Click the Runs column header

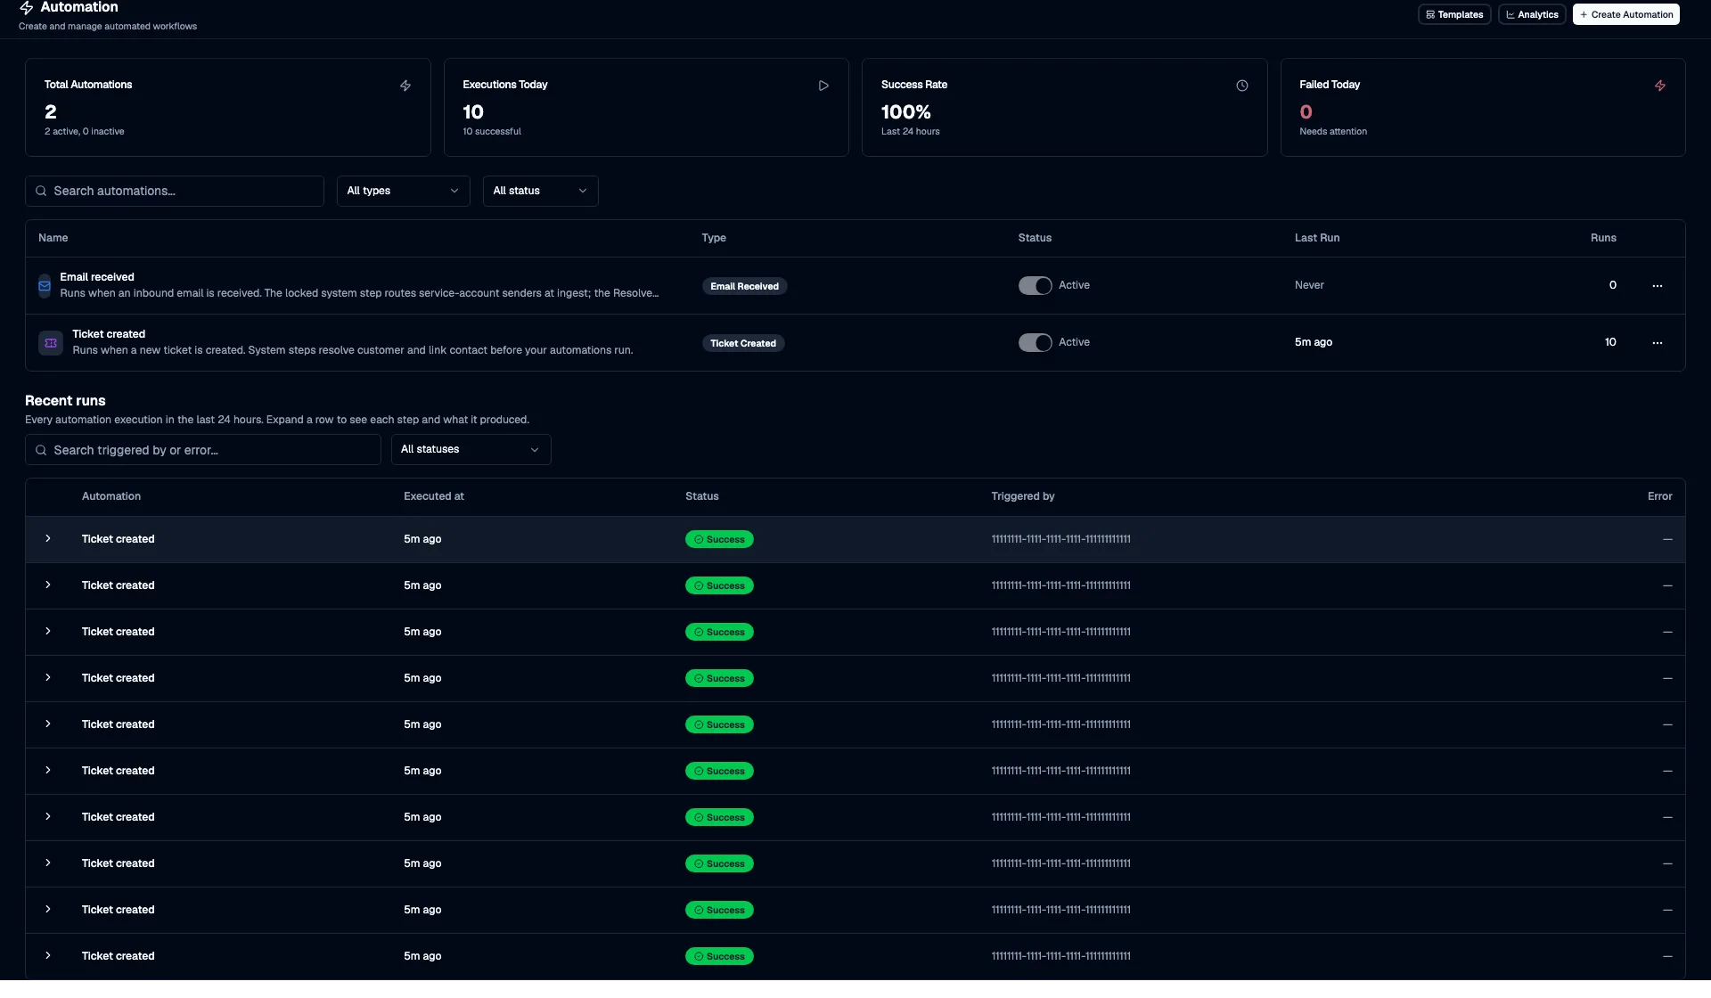(1603, 238)
